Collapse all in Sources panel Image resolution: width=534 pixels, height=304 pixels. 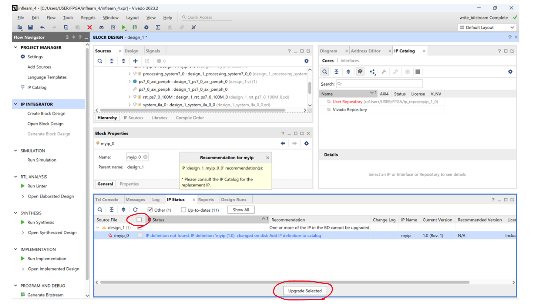pos(112,61)
